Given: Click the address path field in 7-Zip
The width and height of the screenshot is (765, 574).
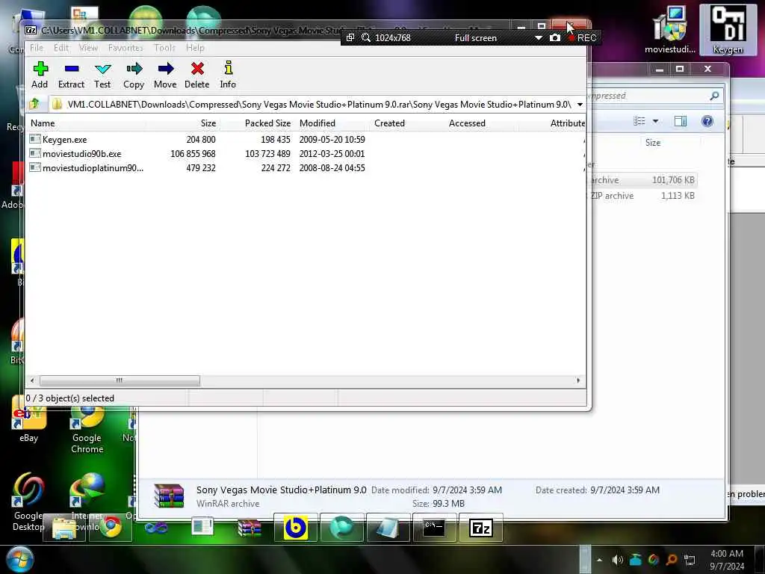Looking at the screenshot, I should point(312,105).
